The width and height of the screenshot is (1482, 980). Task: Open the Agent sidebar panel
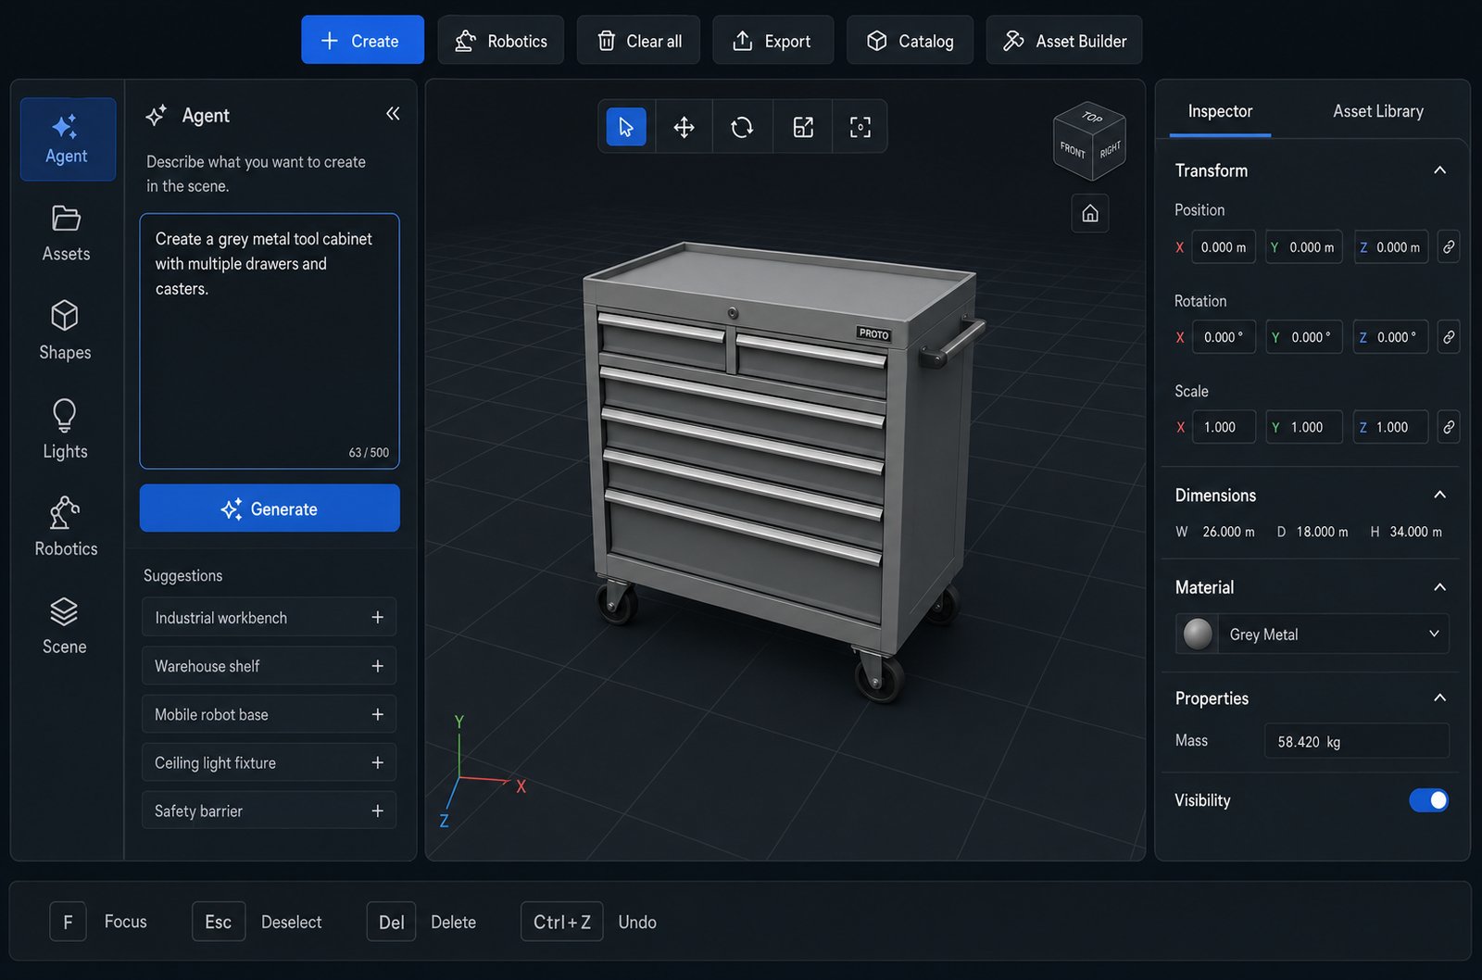(68, 139)
